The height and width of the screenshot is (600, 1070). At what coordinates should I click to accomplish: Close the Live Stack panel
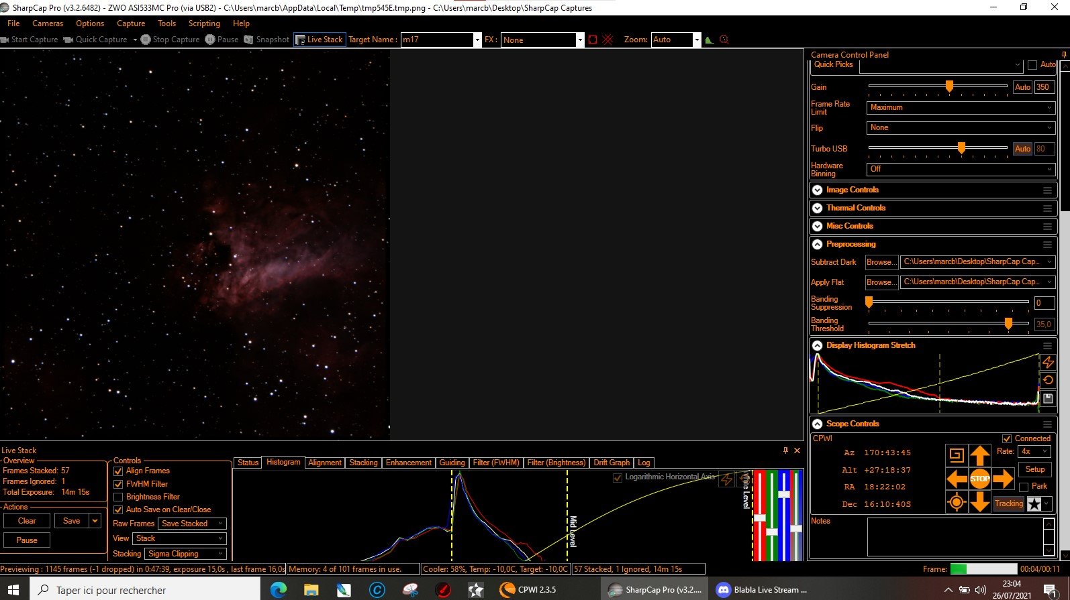(x=797, y=451)
